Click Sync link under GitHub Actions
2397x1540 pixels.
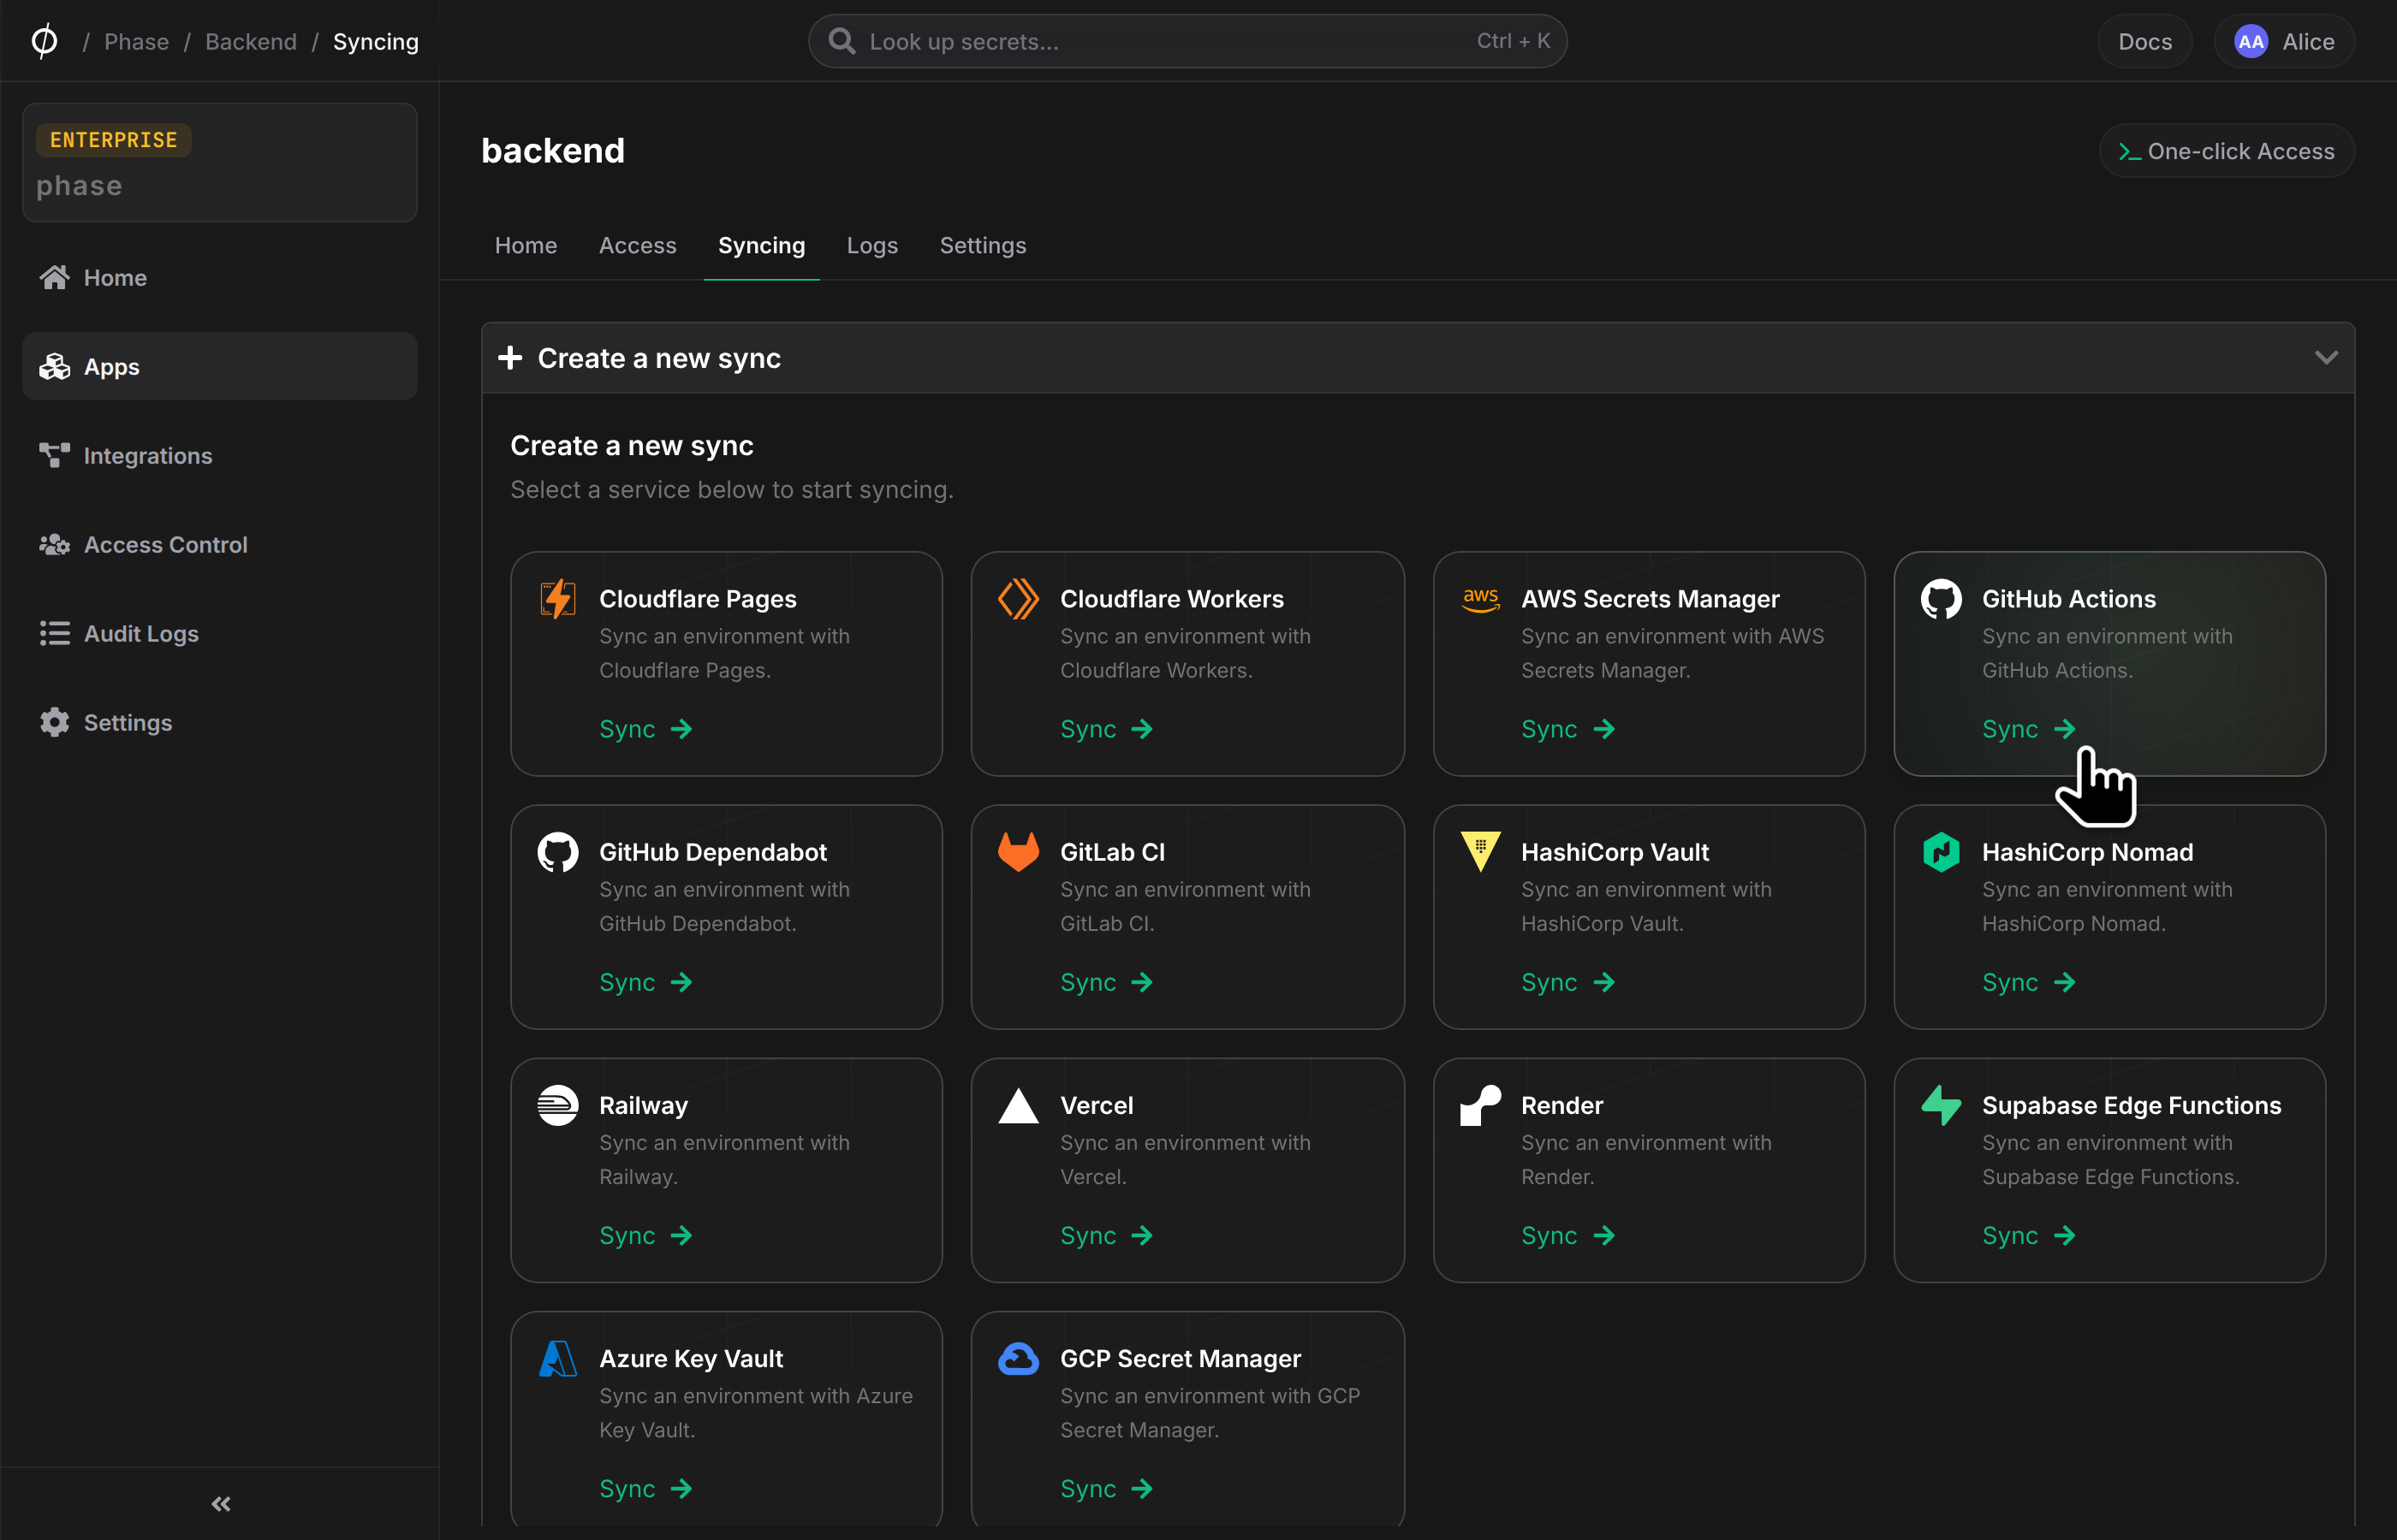(x=2029, y=729)
